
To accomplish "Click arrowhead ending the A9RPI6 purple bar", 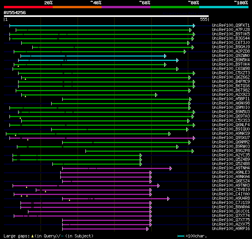I will (148, 229).
